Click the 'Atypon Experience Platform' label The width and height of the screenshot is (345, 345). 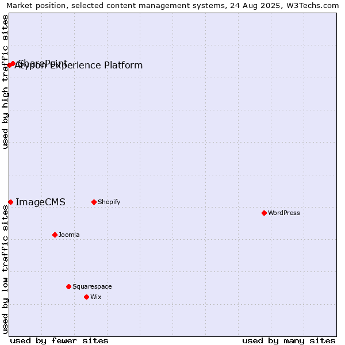pyautogui.click(x=79, y=66)
